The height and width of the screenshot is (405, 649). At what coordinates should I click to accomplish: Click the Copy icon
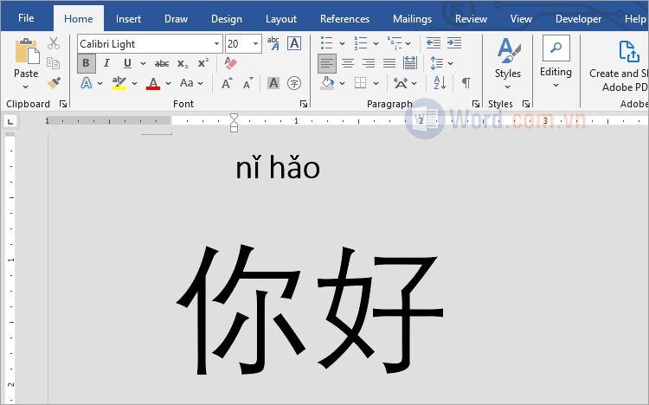[x=54, y=63]
